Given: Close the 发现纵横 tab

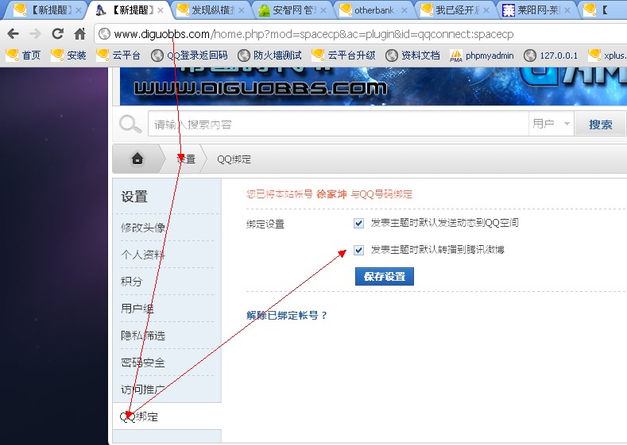Looking at the screenshot, I should point(242,10).
